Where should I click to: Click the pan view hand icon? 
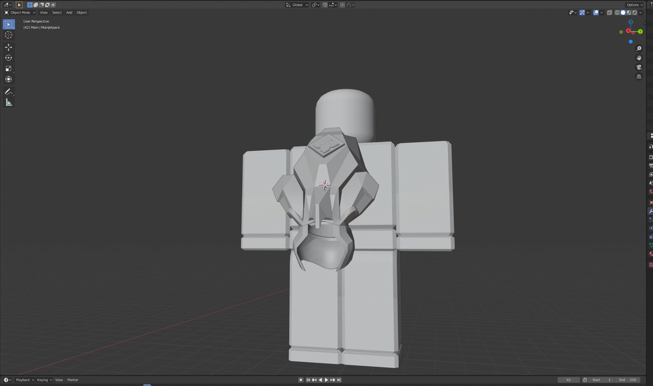(639, 58)
